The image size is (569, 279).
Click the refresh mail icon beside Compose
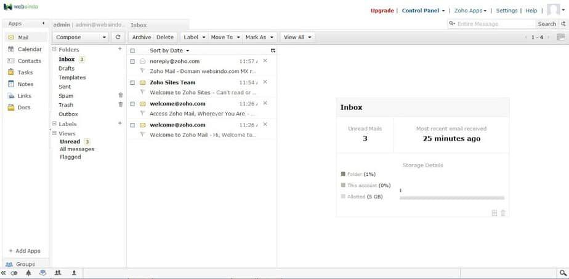click(118, 37)
